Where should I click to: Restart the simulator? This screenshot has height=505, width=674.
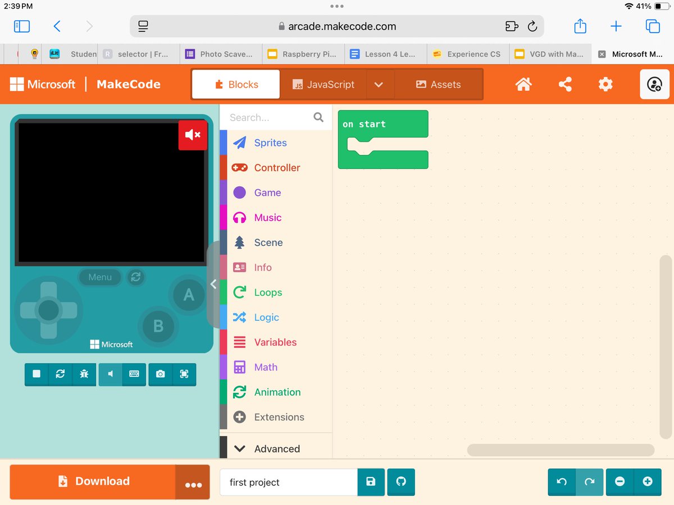coord(60,374)
